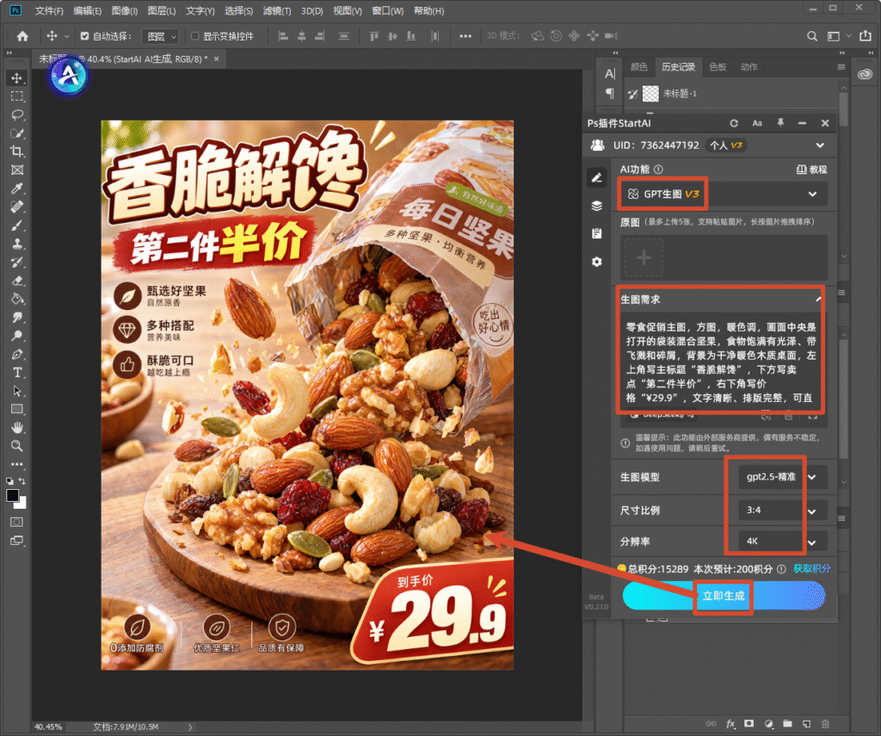Open the 尺寸比例 3:4 dropdown
Screen dimensions: 881x736
[782, 510]
